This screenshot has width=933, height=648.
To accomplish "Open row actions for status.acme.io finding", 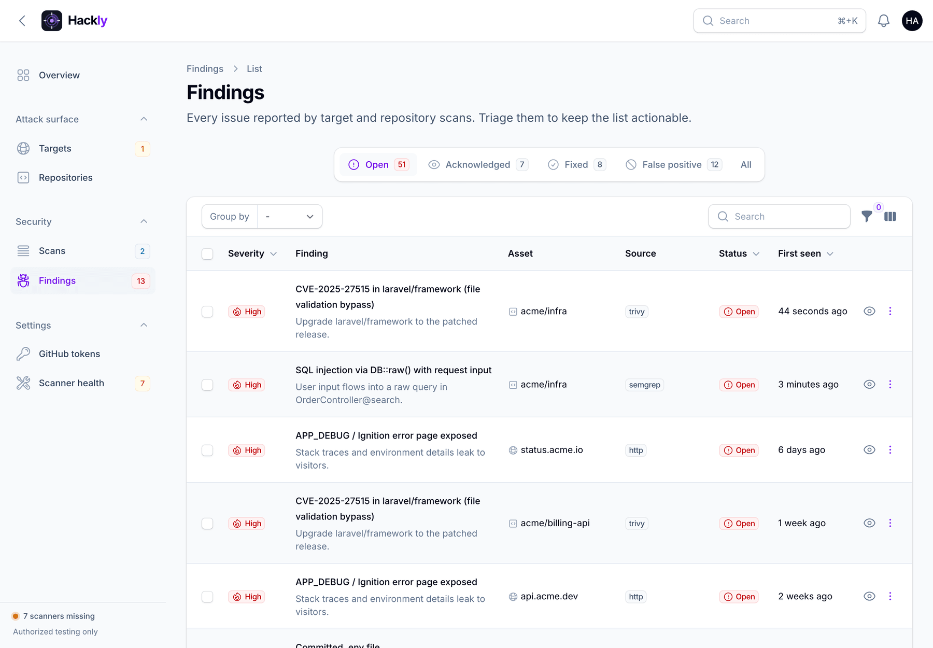I will pos(890,450).
